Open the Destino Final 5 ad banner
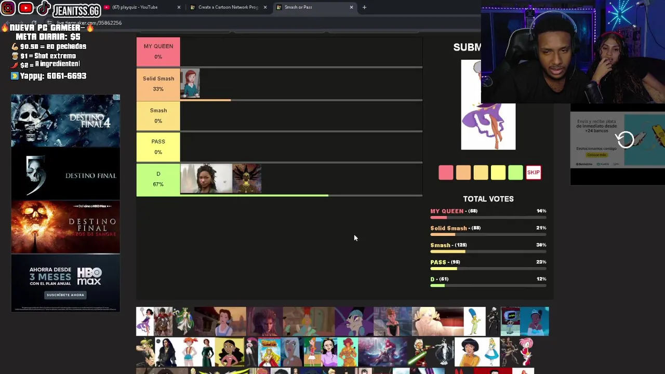 65,174
